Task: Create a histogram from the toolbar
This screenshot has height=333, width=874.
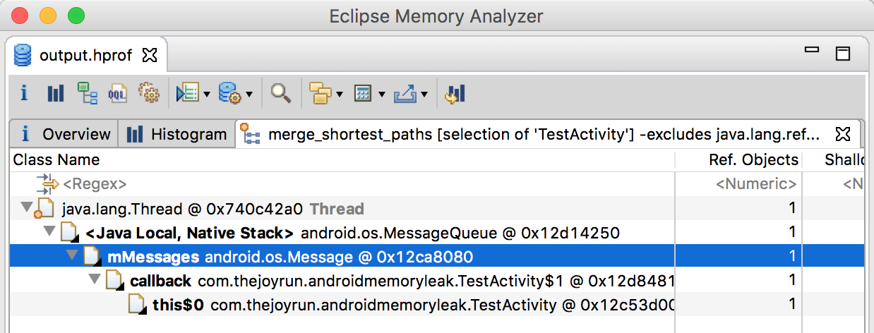Action: click(55, 93)
